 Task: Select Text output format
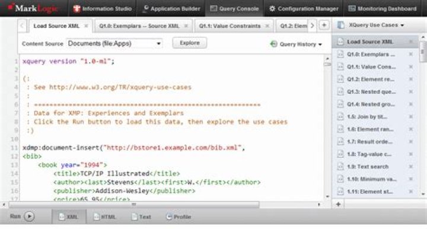pos(141,217)
